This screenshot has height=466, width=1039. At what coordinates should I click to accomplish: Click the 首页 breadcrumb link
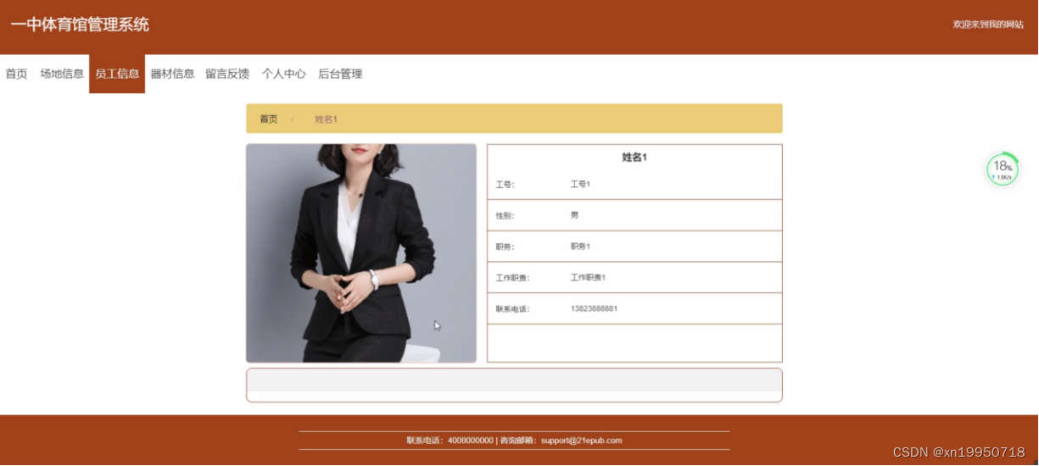point(269,119)
